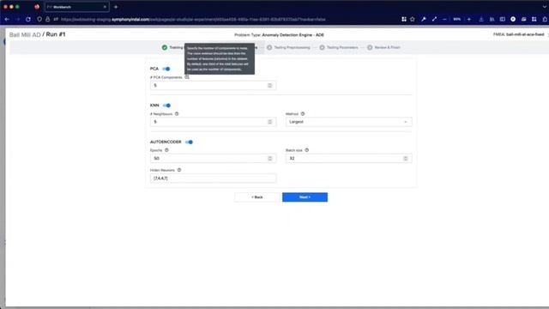Click the Back button

coord(257,197)
